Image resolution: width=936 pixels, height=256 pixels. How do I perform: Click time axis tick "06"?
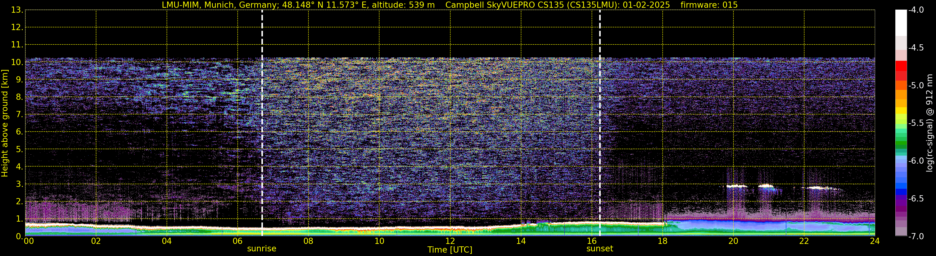tap(237, 241)
